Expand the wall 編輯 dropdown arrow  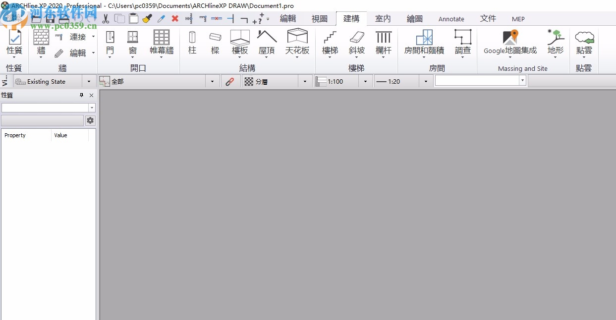[x=93, y=53]
